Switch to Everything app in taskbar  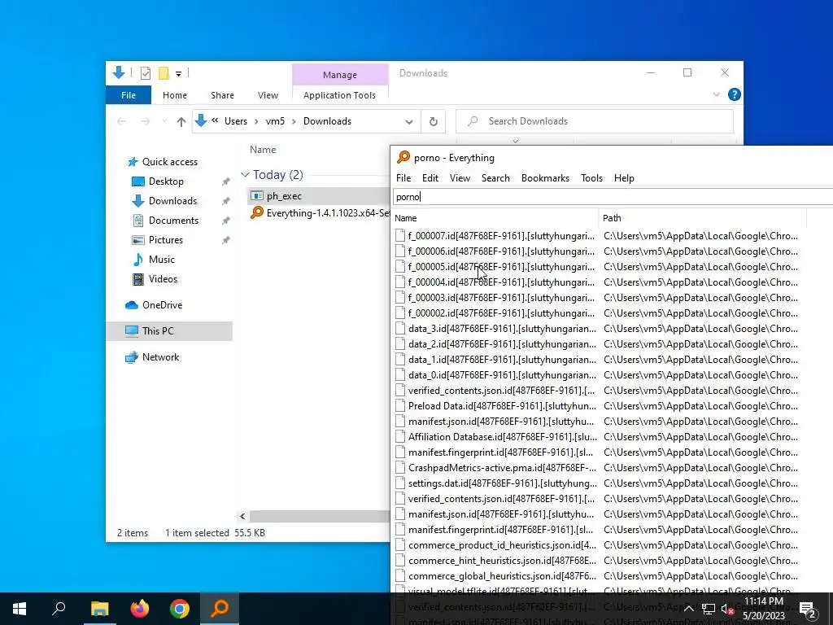tap(220, 609)
